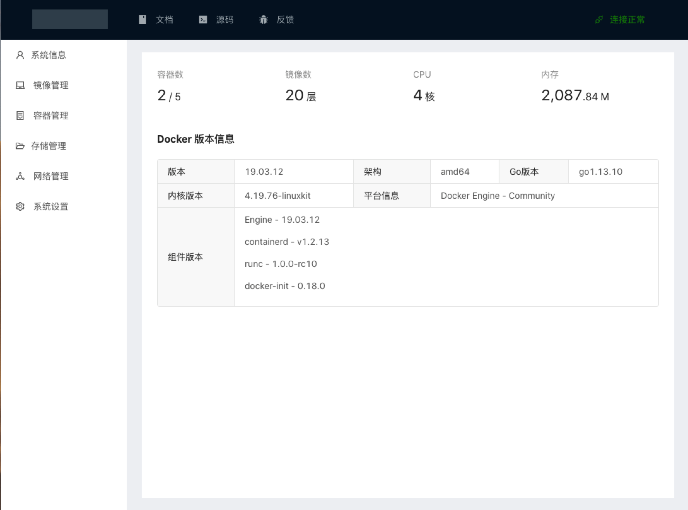Click the 连接正常 status text

[x=627, y=20]
